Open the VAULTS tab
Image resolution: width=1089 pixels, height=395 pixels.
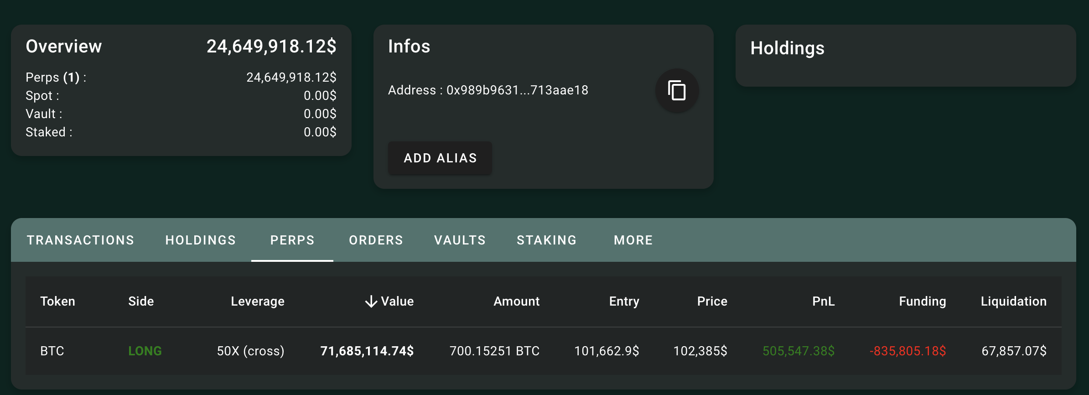(x=460, y=240)
